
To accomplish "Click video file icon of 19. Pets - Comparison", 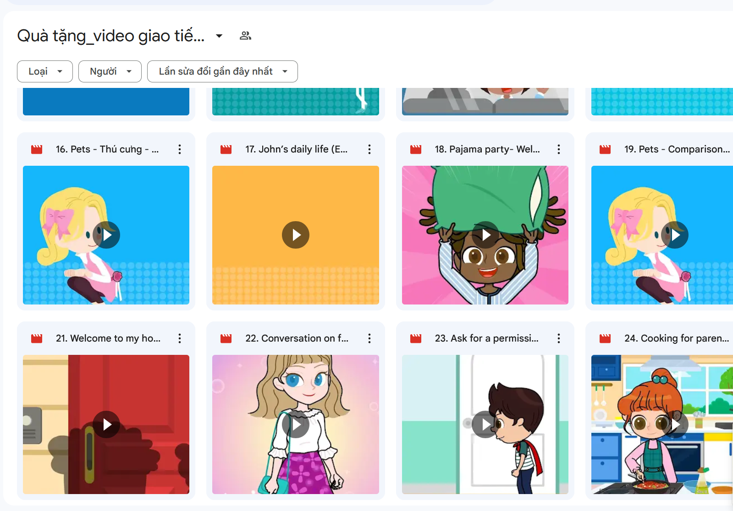I will [605, 149].
